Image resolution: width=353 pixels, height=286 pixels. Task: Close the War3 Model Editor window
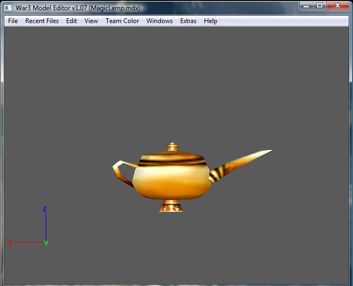click(x=337, y=5)
